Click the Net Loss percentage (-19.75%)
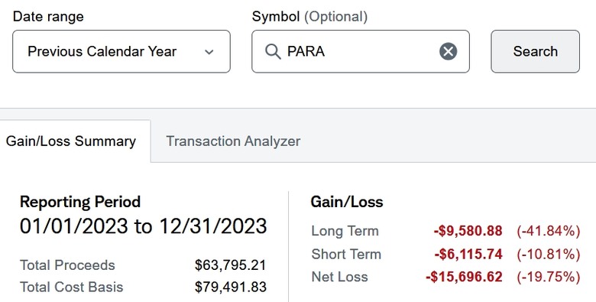The width and height of the screenshot is (596, 302). click(x=549, y=277)
